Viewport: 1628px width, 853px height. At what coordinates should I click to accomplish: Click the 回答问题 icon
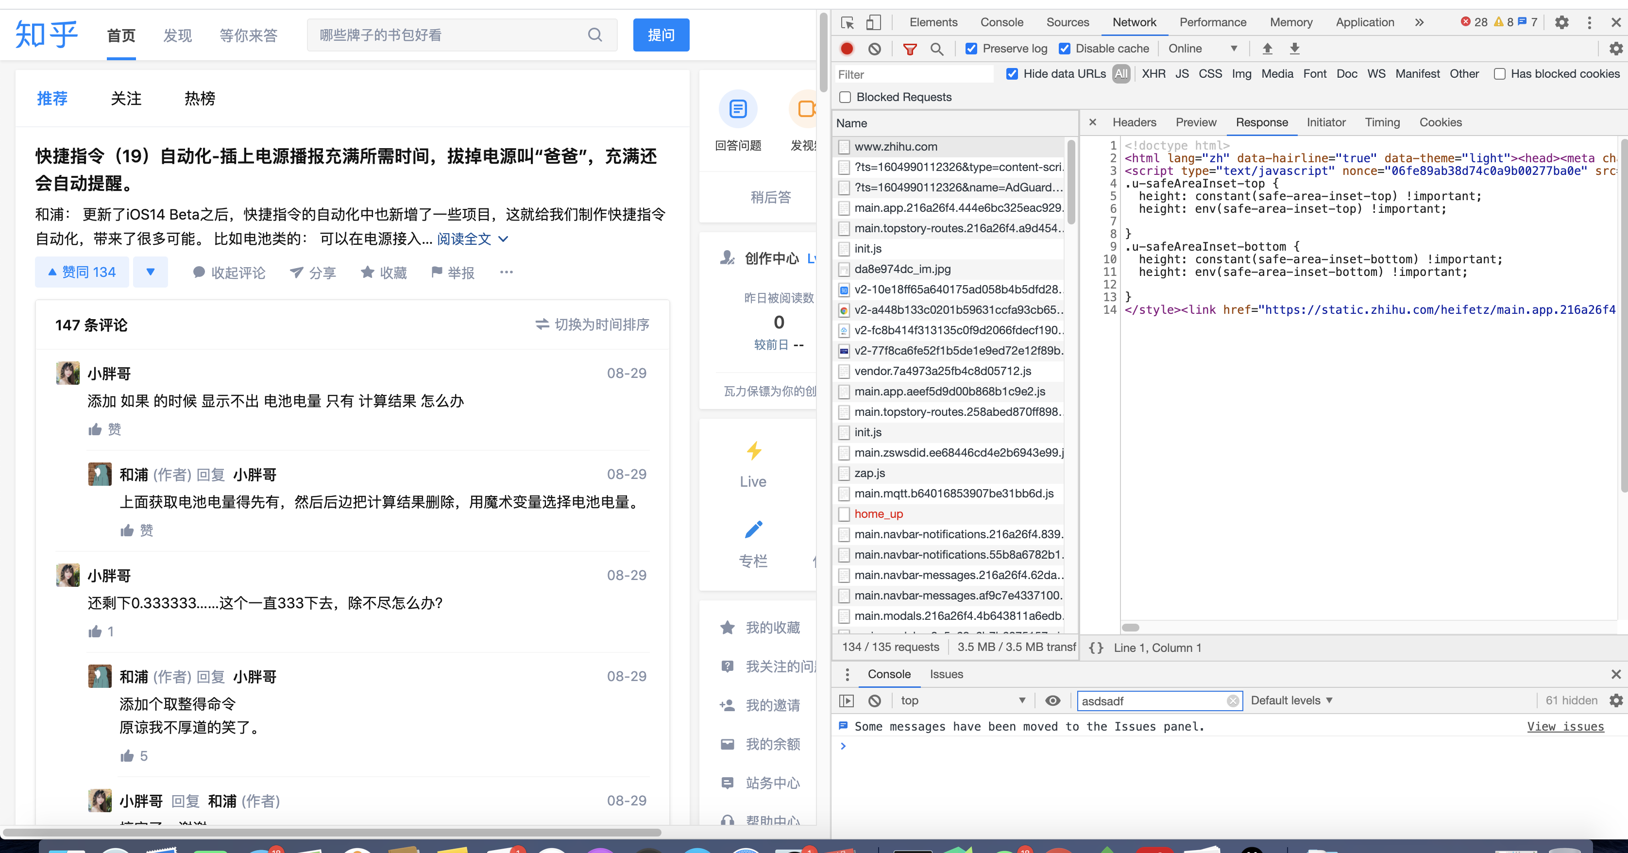tap(738, 109)
